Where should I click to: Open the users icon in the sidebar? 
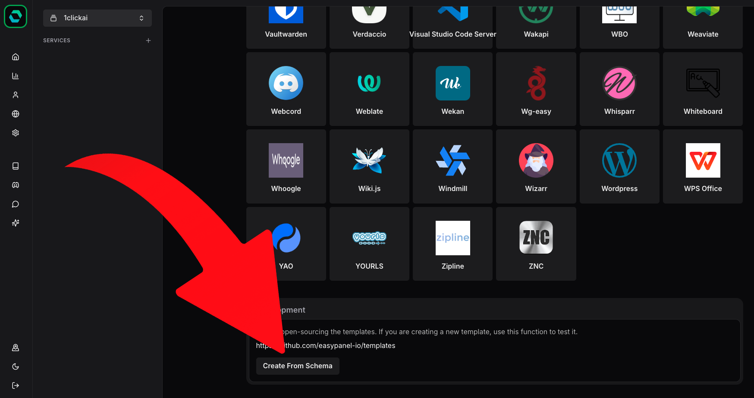(16, 95)
